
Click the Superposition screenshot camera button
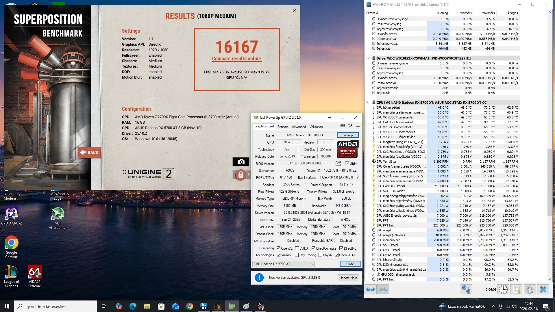pos(241,162)
